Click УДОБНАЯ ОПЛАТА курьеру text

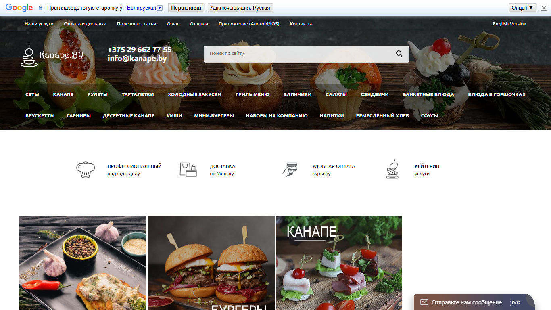[334, 170]
